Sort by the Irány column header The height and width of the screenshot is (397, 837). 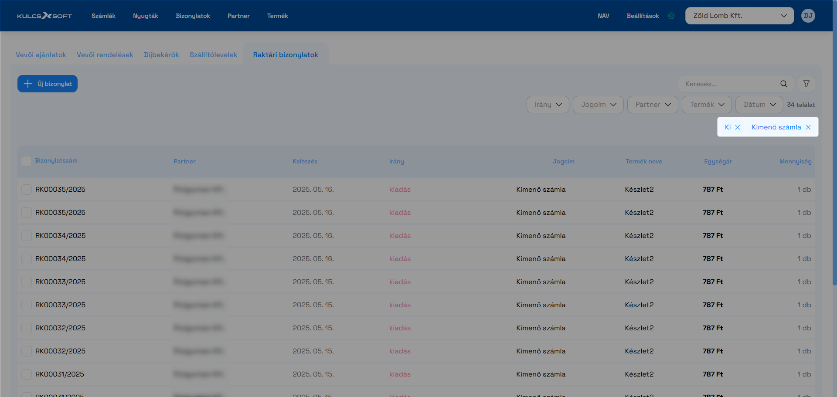397,161
